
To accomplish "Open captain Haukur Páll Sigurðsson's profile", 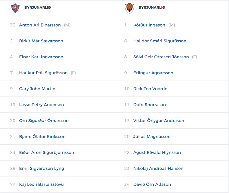I will [x=43, y=73].
